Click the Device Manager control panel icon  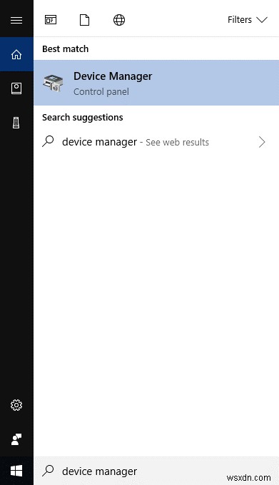click(x=53, y=83)
